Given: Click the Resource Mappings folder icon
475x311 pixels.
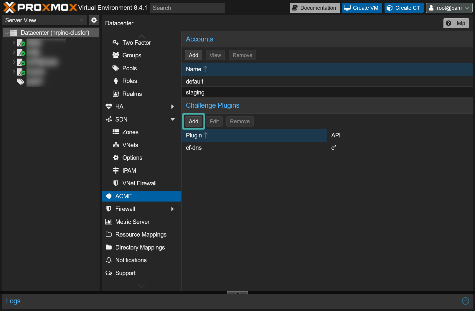Looking at the screenshot, I should click(x=109, y=235).
